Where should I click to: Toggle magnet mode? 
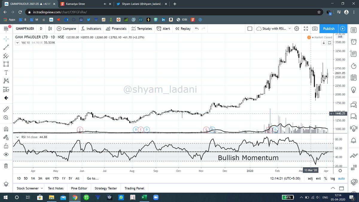(6, 129)
